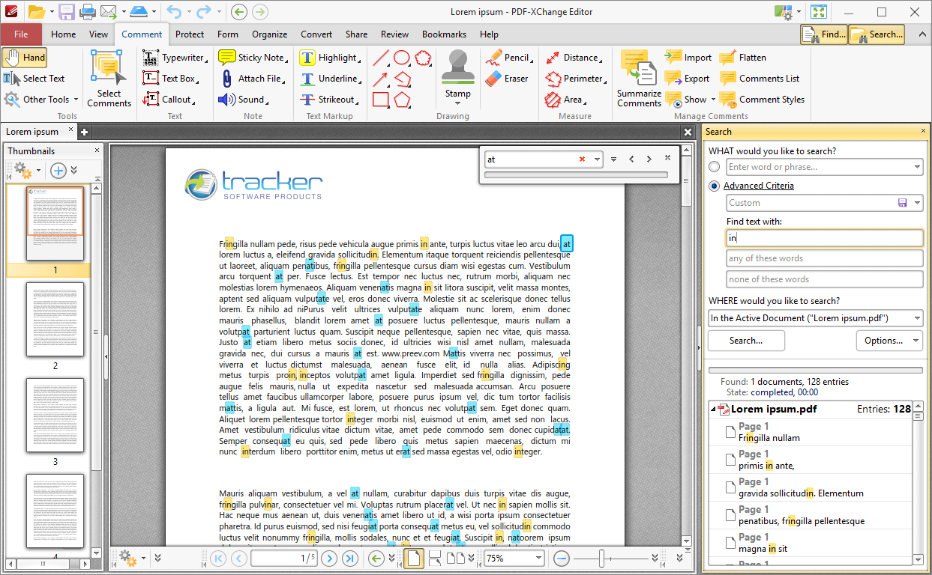932x575 pixels.
Task: Pick the Pencil drawing tool
Action: click(x=509, y=57)
